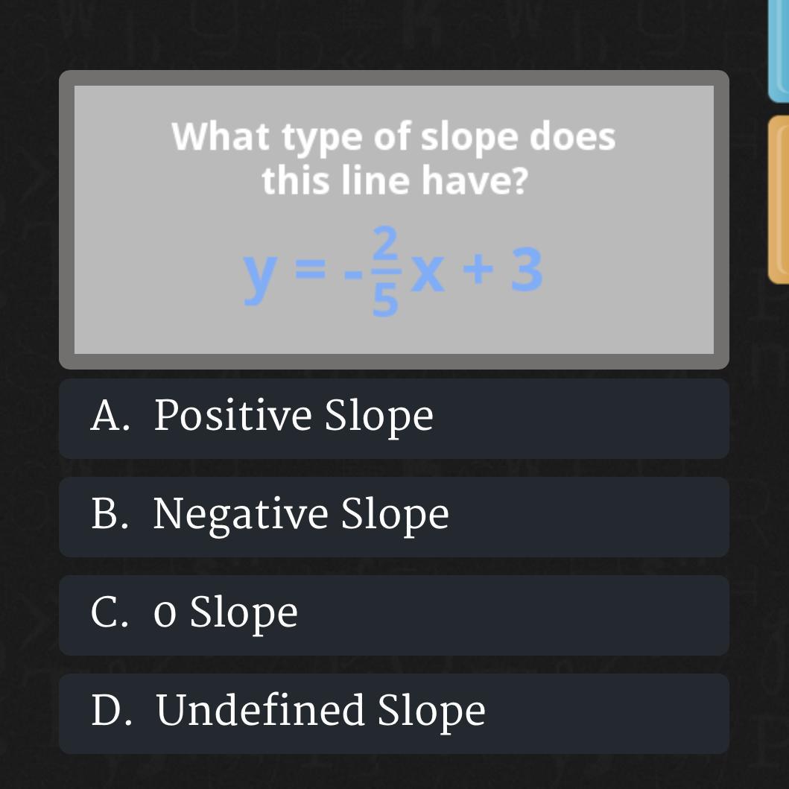Screen dimensions: 789x789
Task: Click the '+ 3' constant in the equation
Action: click(x=503, y=269)
